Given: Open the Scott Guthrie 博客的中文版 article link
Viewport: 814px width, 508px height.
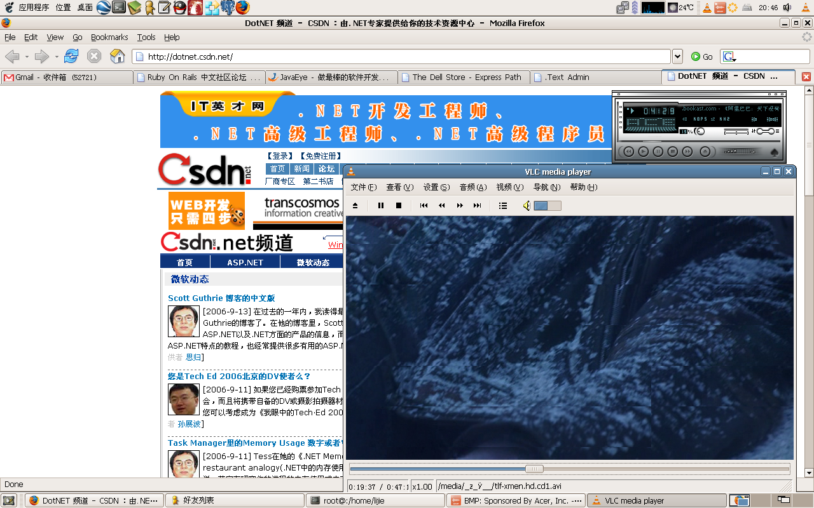Looking at the screenshot, I should click(x=221, y=298).
